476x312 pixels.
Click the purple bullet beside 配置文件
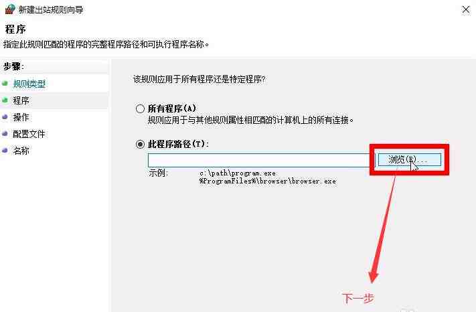coord(5,133)
